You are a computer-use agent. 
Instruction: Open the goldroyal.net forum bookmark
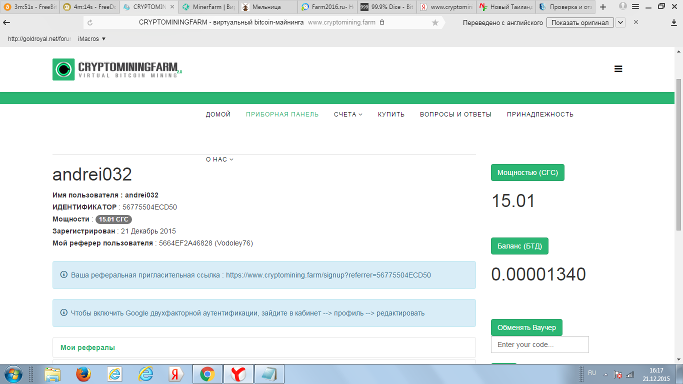point(40,39)
